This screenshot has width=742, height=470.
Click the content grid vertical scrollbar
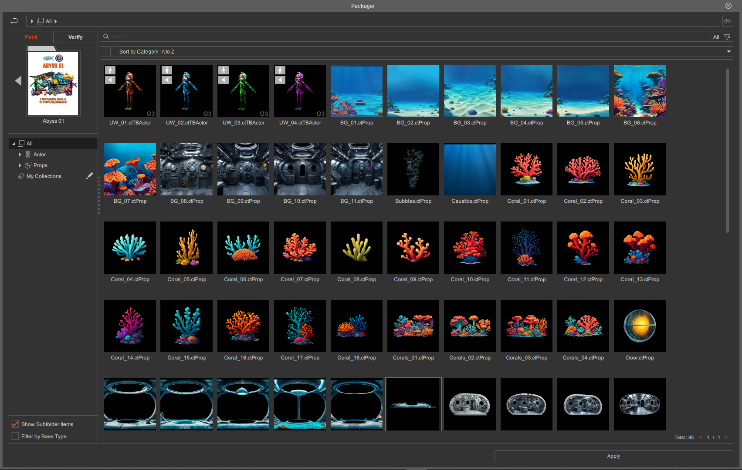point(728,151)
